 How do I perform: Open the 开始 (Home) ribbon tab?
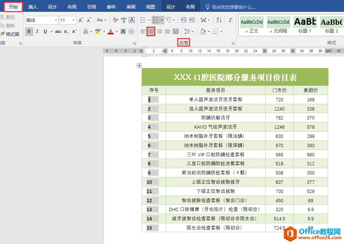pos(13,7)
